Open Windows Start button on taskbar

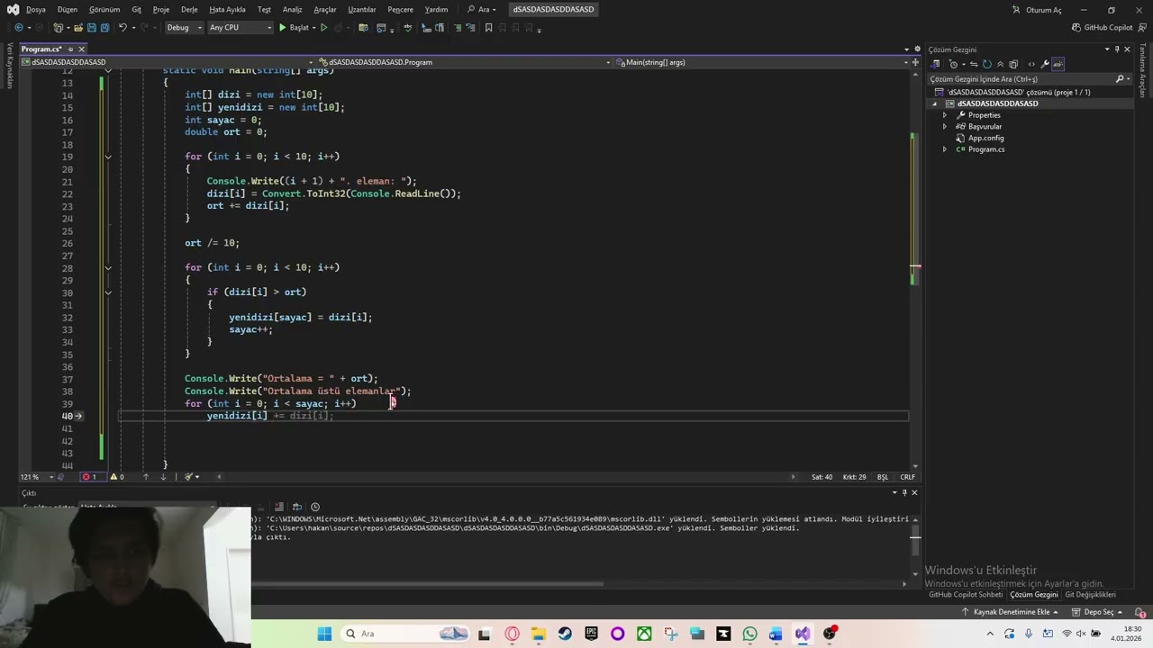(324, 634)
